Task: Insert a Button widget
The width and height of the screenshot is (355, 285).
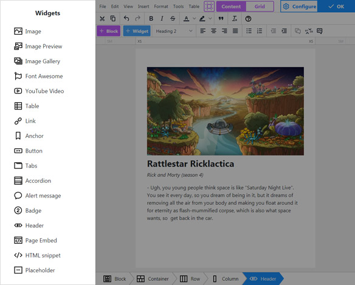Action: point(28,151)
